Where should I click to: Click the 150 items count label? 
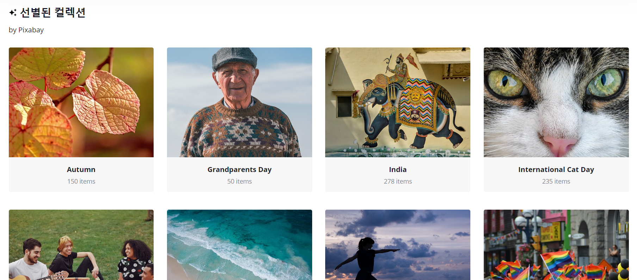pos(81,182)
